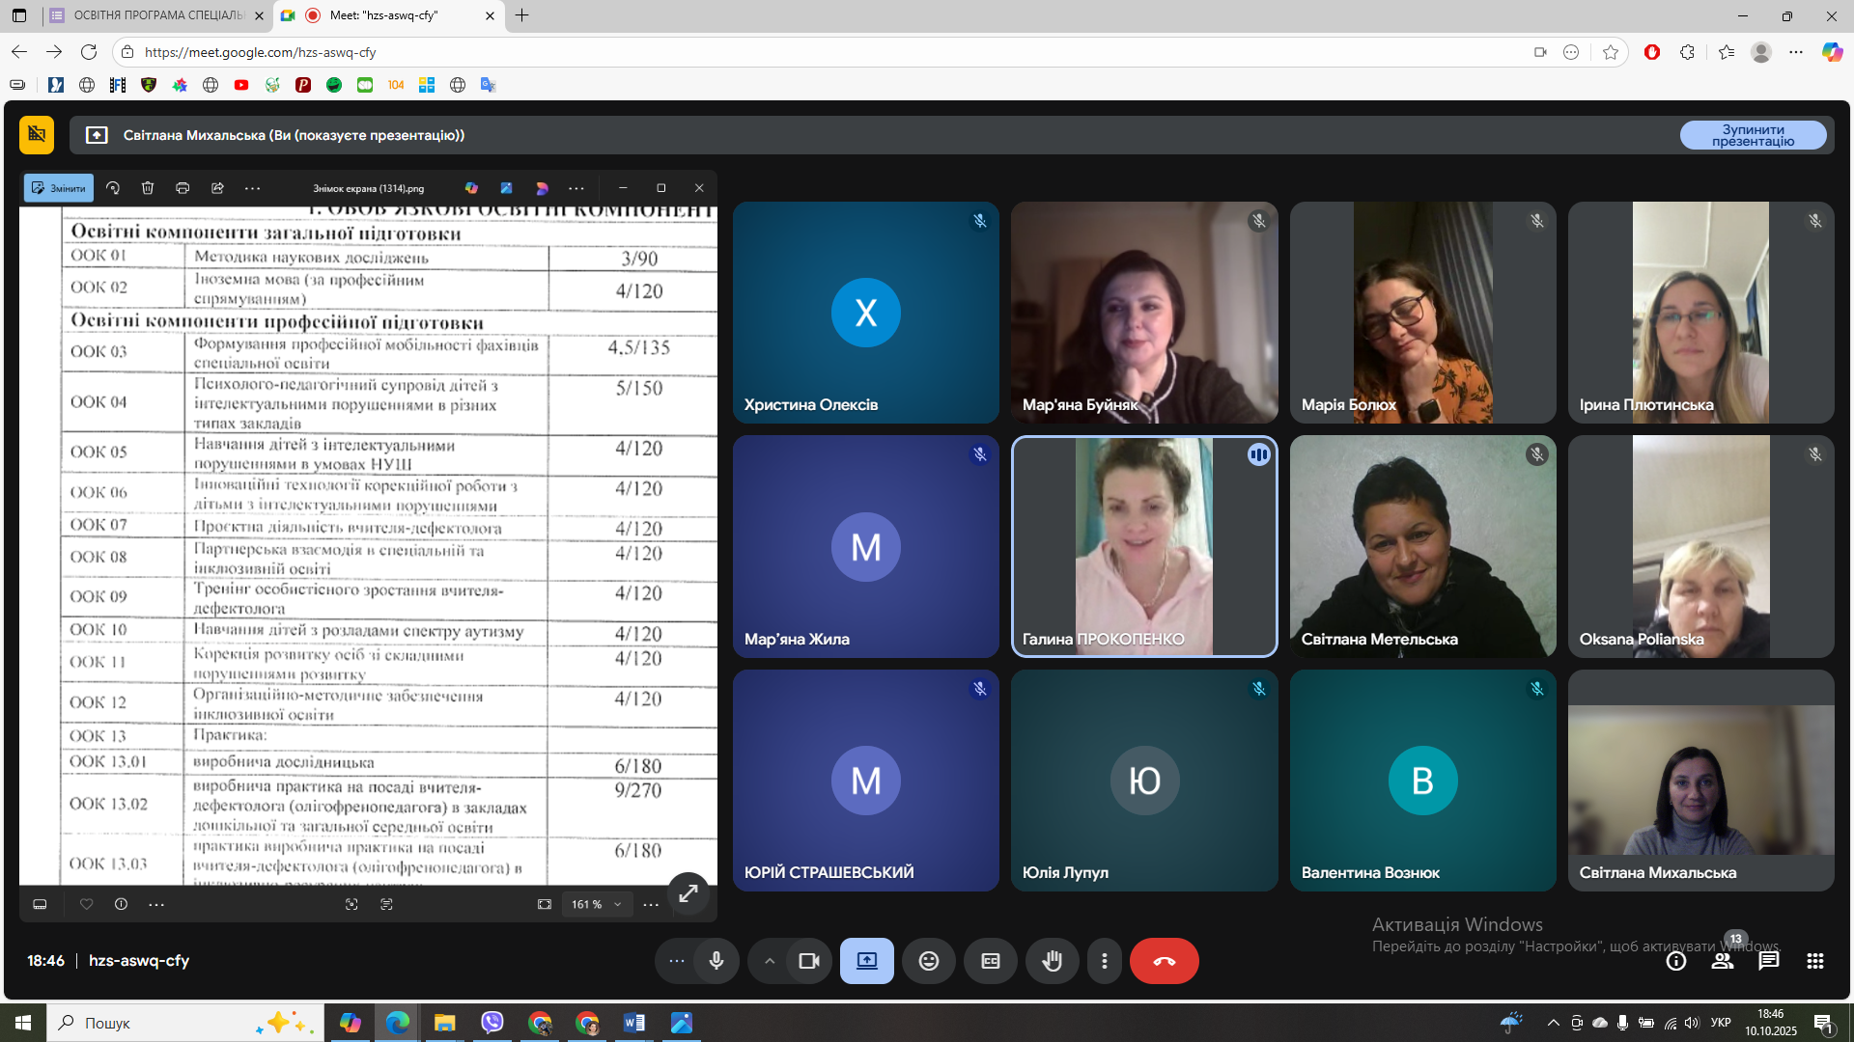
Task: Open the emoji reactions button
Action: pos(928,961)
